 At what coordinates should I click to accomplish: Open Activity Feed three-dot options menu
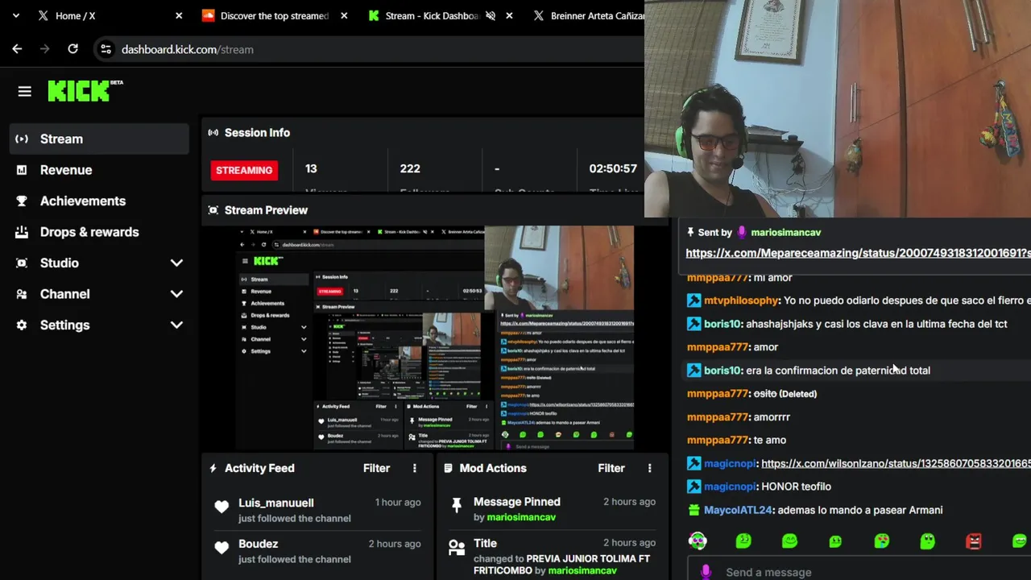(x=415, y=468)
